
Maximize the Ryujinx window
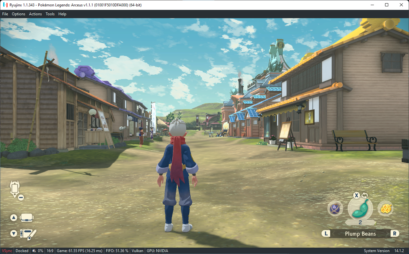point(387,5)
